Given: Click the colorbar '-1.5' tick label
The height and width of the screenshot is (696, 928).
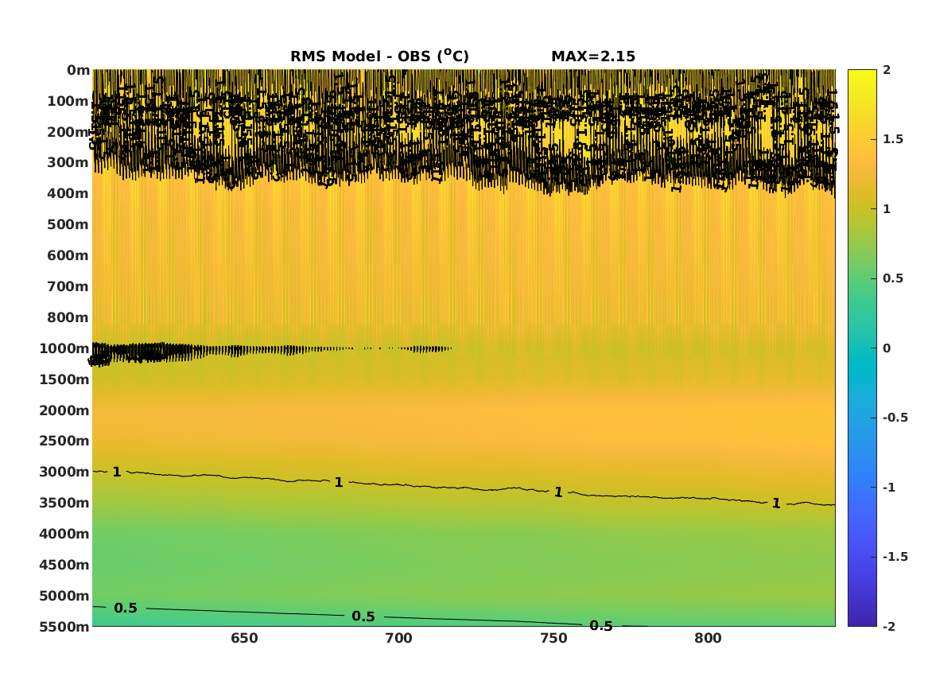Looking at the screenshot, I should click(x=895, y=557).
